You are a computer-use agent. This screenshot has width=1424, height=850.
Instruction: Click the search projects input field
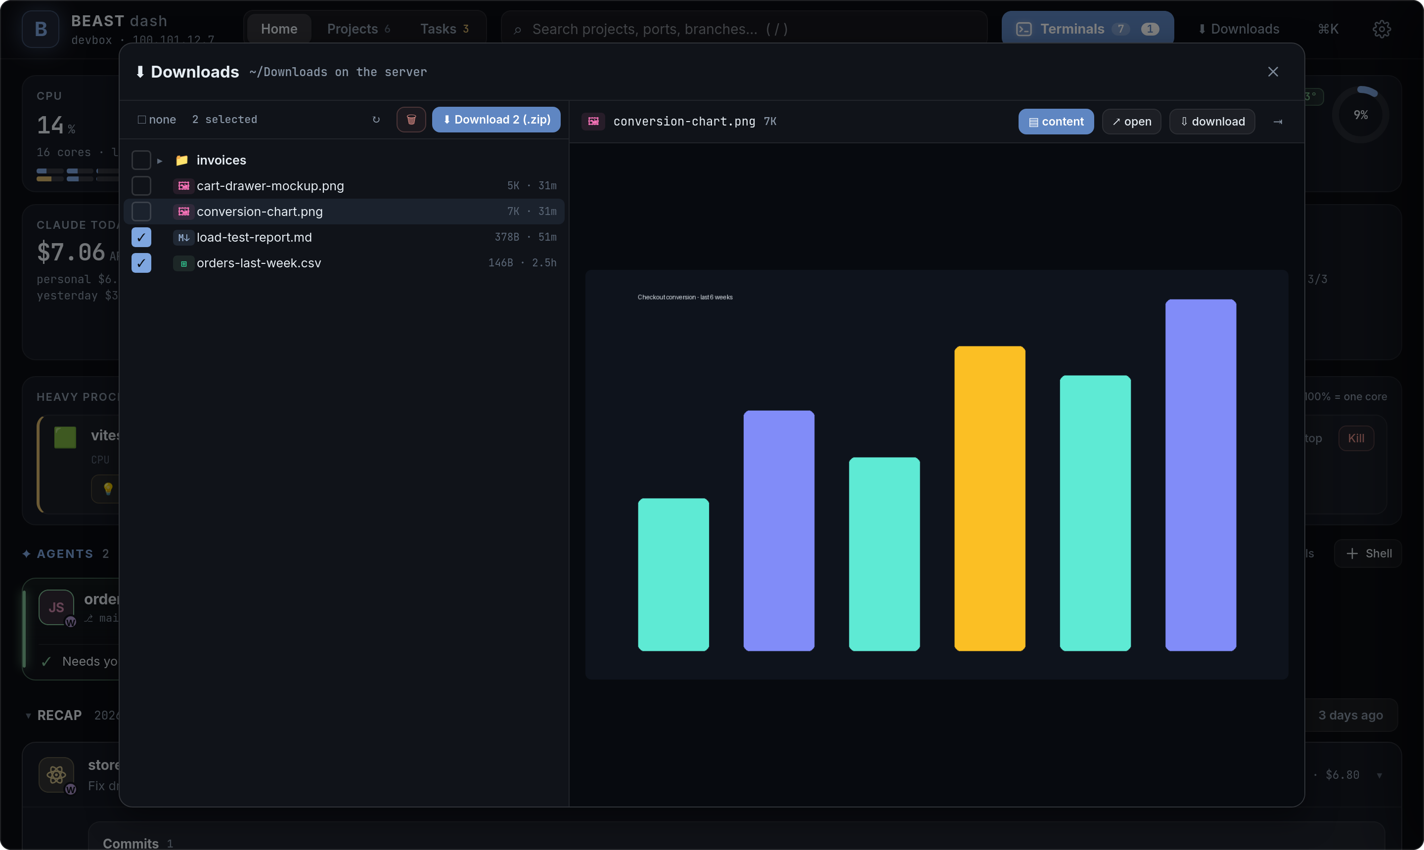pyautogui.click(x=744, y=29)
